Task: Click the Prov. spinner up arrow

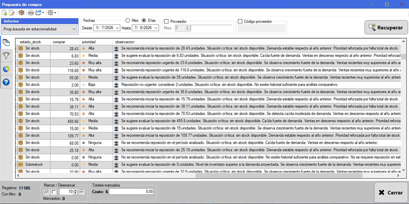Action: pos(187,26)
